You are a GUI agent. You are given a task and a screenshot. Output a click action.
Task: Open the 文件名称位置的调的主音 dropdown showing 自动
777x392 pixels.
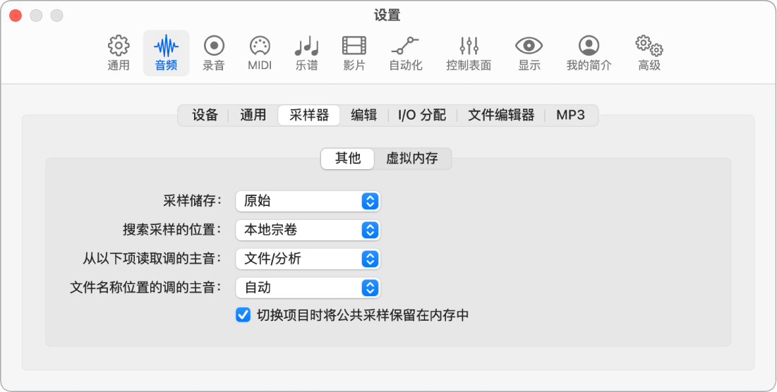[308, 288]
